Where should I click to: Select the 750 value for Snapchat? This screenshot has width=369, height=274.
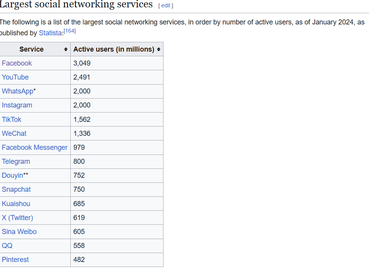79,189
